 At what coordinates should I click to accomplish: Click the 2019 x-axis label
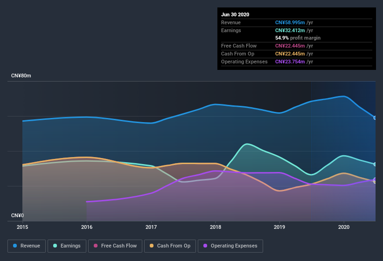point(279,227)
